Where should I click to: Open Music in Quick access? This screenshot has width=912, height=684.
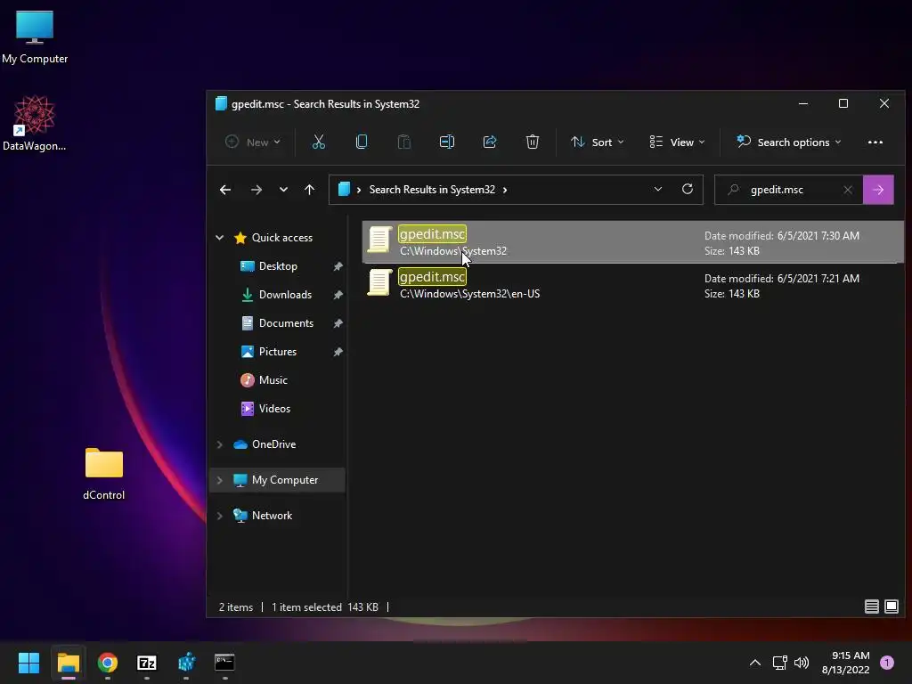(x=273, y=379)
